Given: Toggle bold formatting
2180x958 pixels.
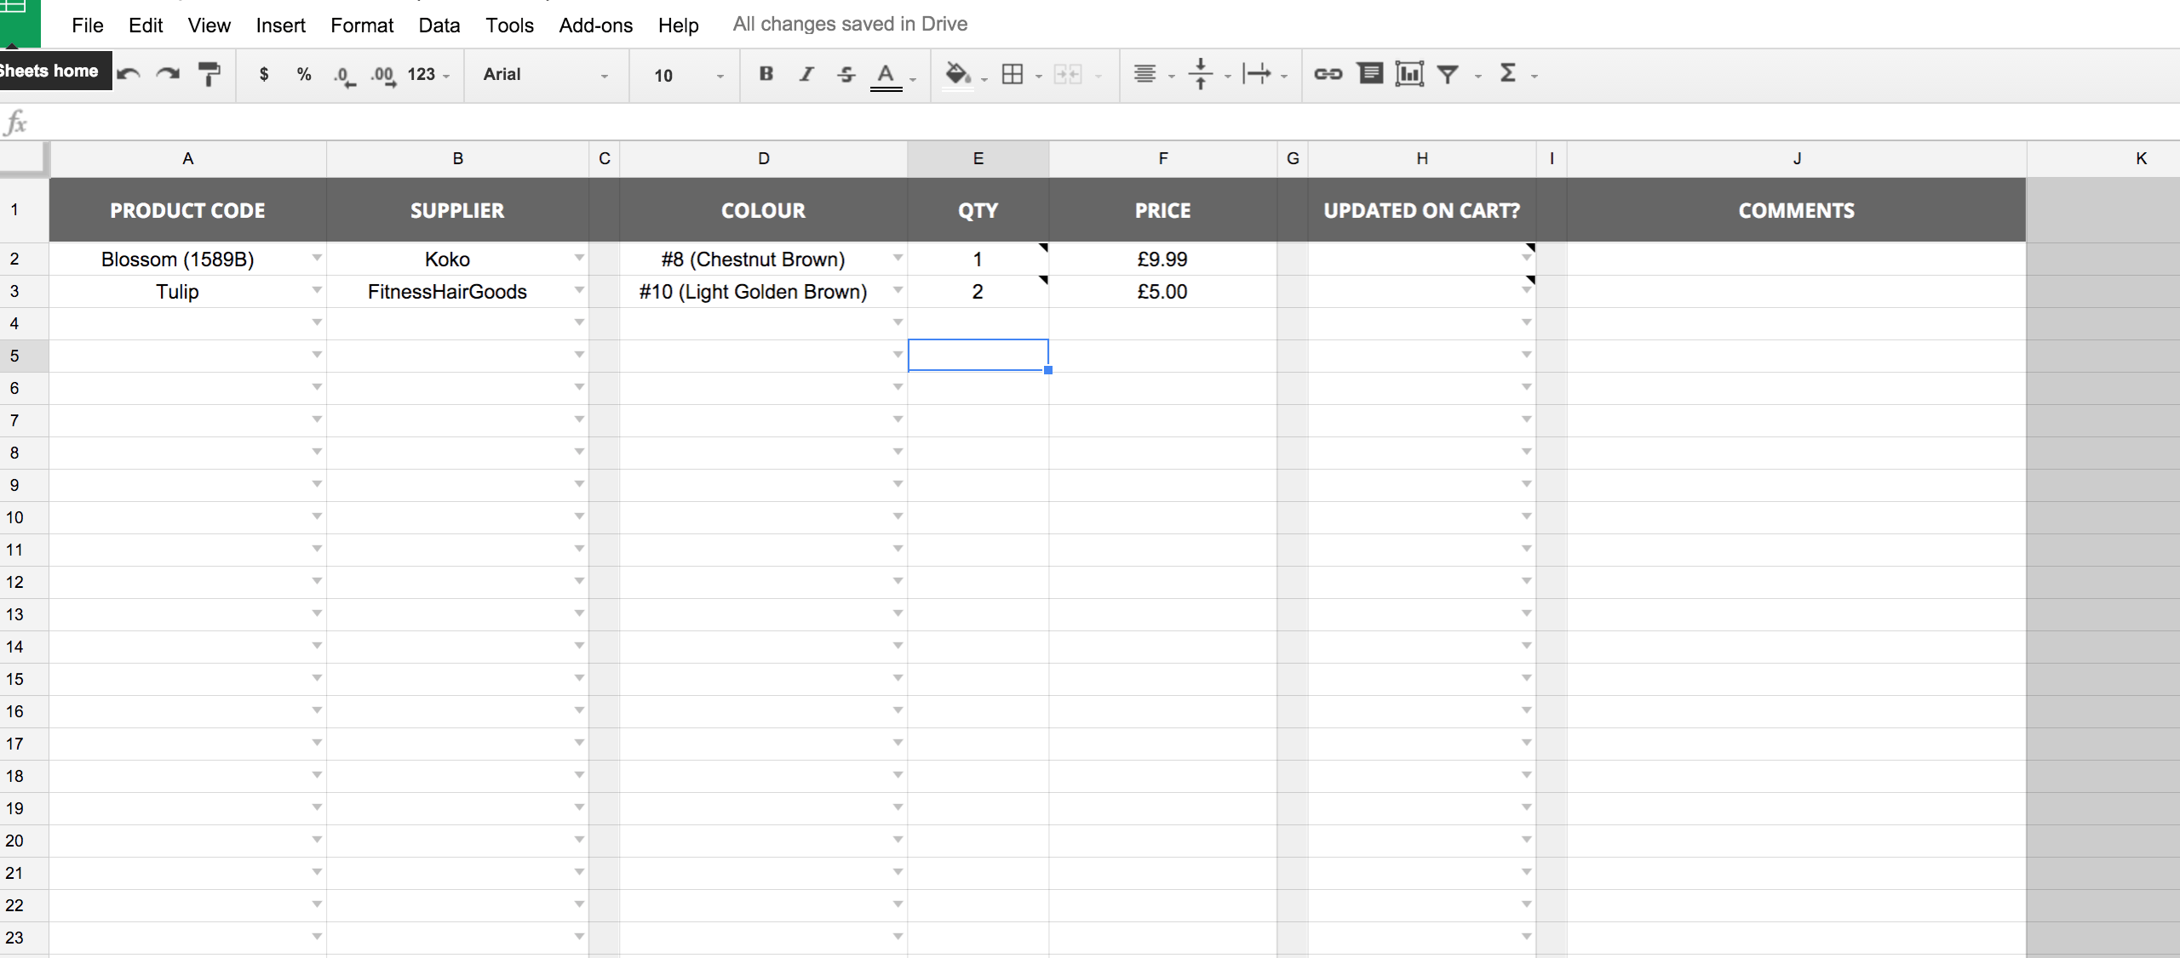Looking at the screenshot, I should [766, 75].
